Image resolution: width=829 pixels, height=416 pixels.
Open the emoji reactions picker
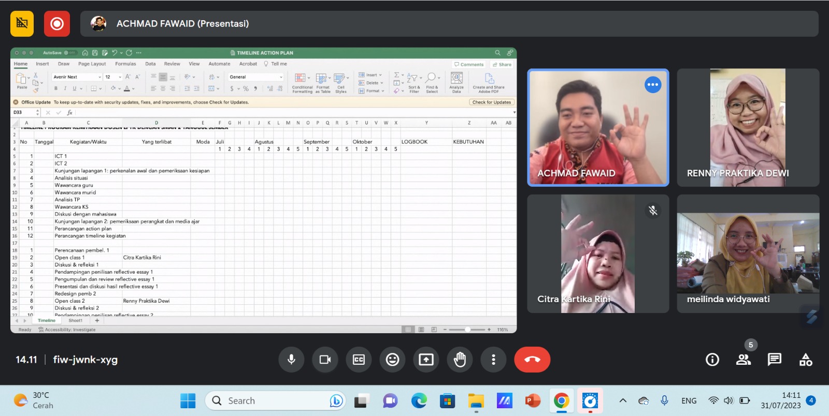coord(392,360)
